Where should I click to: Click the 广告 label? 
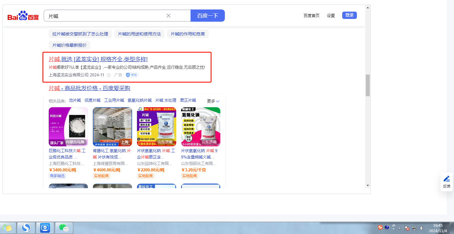(118, 75)
